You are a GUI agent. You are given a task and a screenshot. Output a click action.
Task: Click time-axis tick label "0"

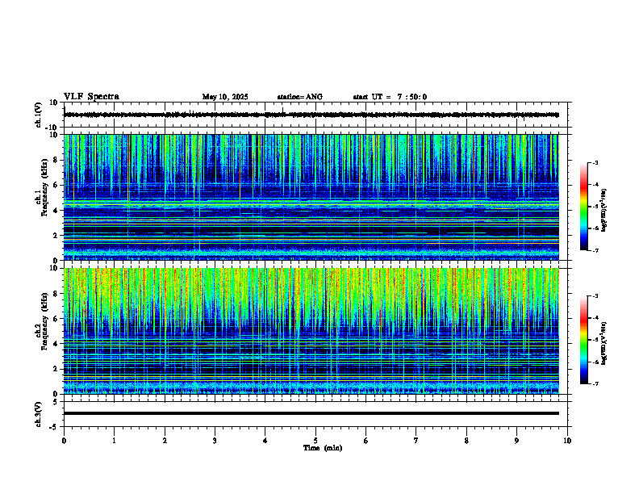pyautogui.click(x=64, y=441)
